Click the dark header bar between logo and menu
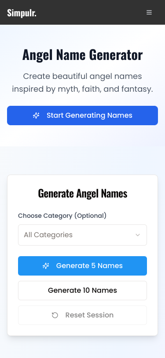 tap(91, 12)
